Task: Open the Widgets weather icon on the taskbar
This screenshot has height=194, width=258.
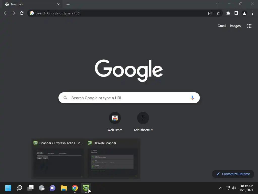Action: point(42,188)
